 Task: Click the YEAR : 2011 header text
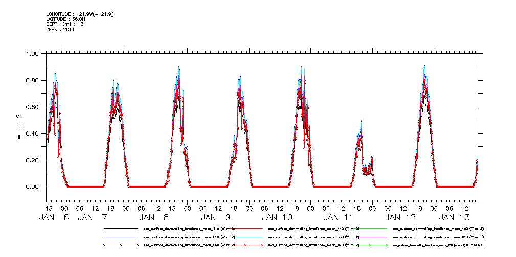pos(60,30)
